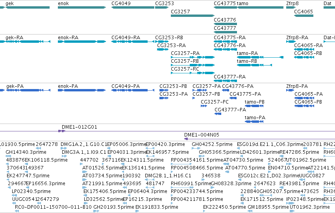Click the DMG2B.1_1.H16.C1 label
Screen dimensions: 335x213
pyautogui.click(x=168, y=176)
